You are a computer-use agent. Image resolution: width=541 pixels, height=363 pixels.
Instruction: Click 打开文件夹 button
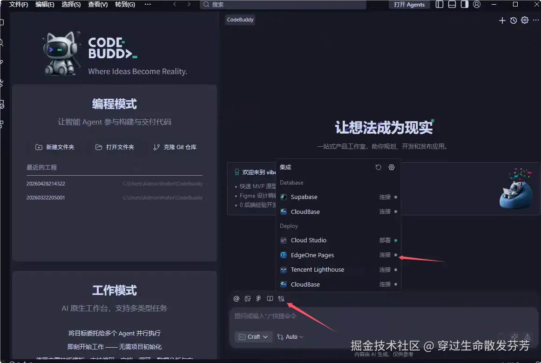pos(115,147)
